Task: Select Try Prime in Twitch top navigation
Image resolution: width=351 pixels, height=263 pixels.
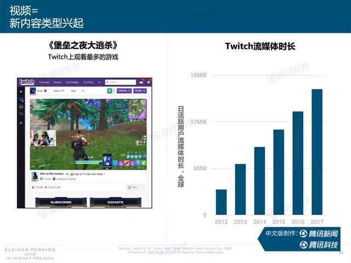Action: pyautogui.click(x=88, y=82)
